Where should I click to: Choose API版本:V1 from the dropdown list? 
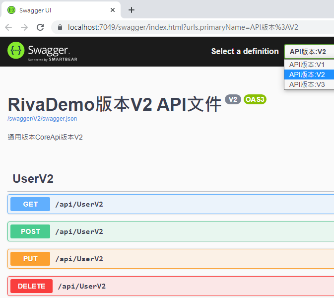click(x=307, y=65)
